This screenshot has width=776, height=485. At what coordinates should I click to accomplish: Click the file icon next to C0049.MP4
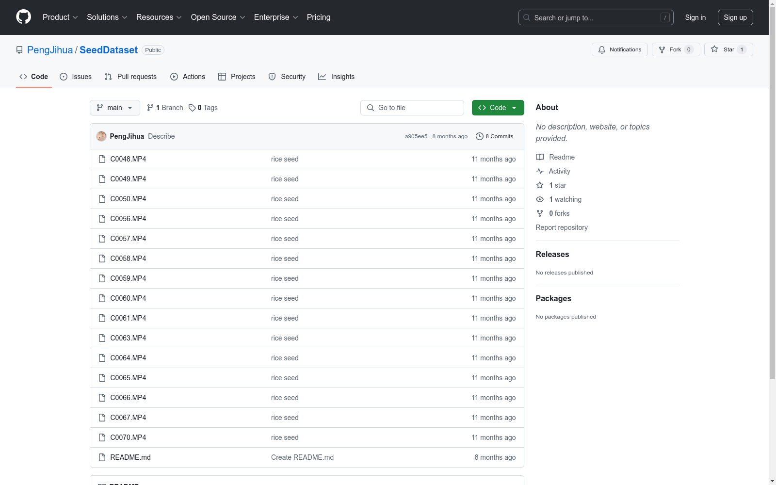(x=102, y=179)
